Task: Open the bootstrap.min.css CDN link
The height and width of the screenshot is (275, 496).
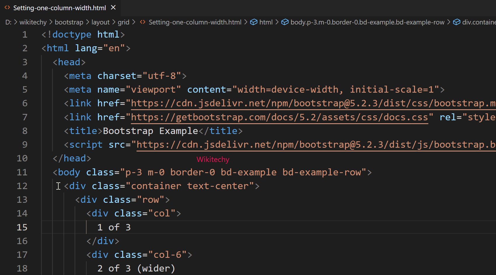Action: 292,103
